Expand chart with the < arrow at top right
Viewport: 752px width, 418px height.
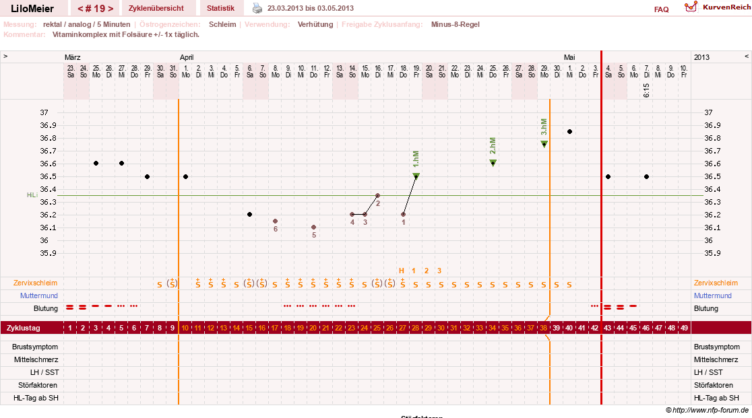click(746, 56)
